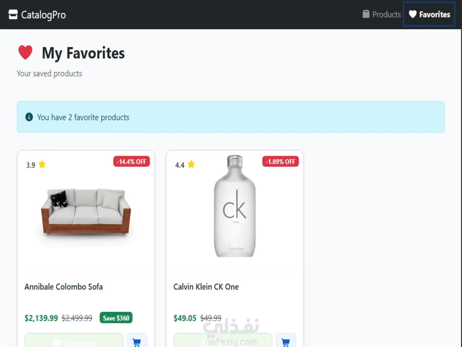This screenshot has height=347, width=462.
Task: Click the white heart icon in Favorites tab
Action: (413, 14)
